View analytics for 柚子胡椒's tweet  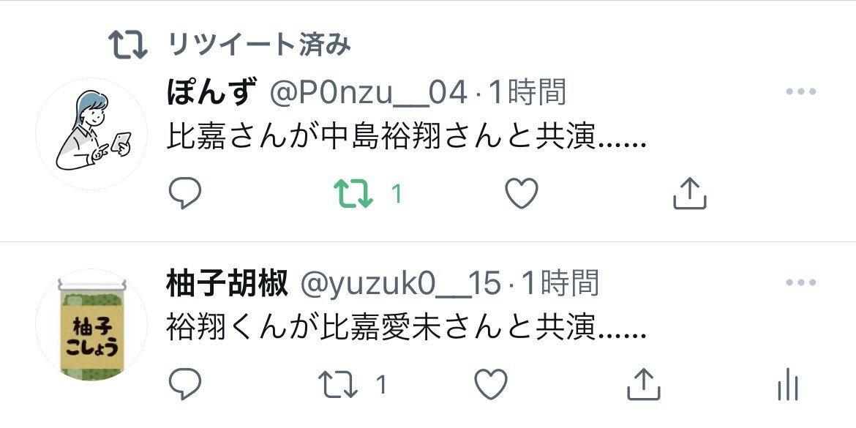tap(788, 384)
